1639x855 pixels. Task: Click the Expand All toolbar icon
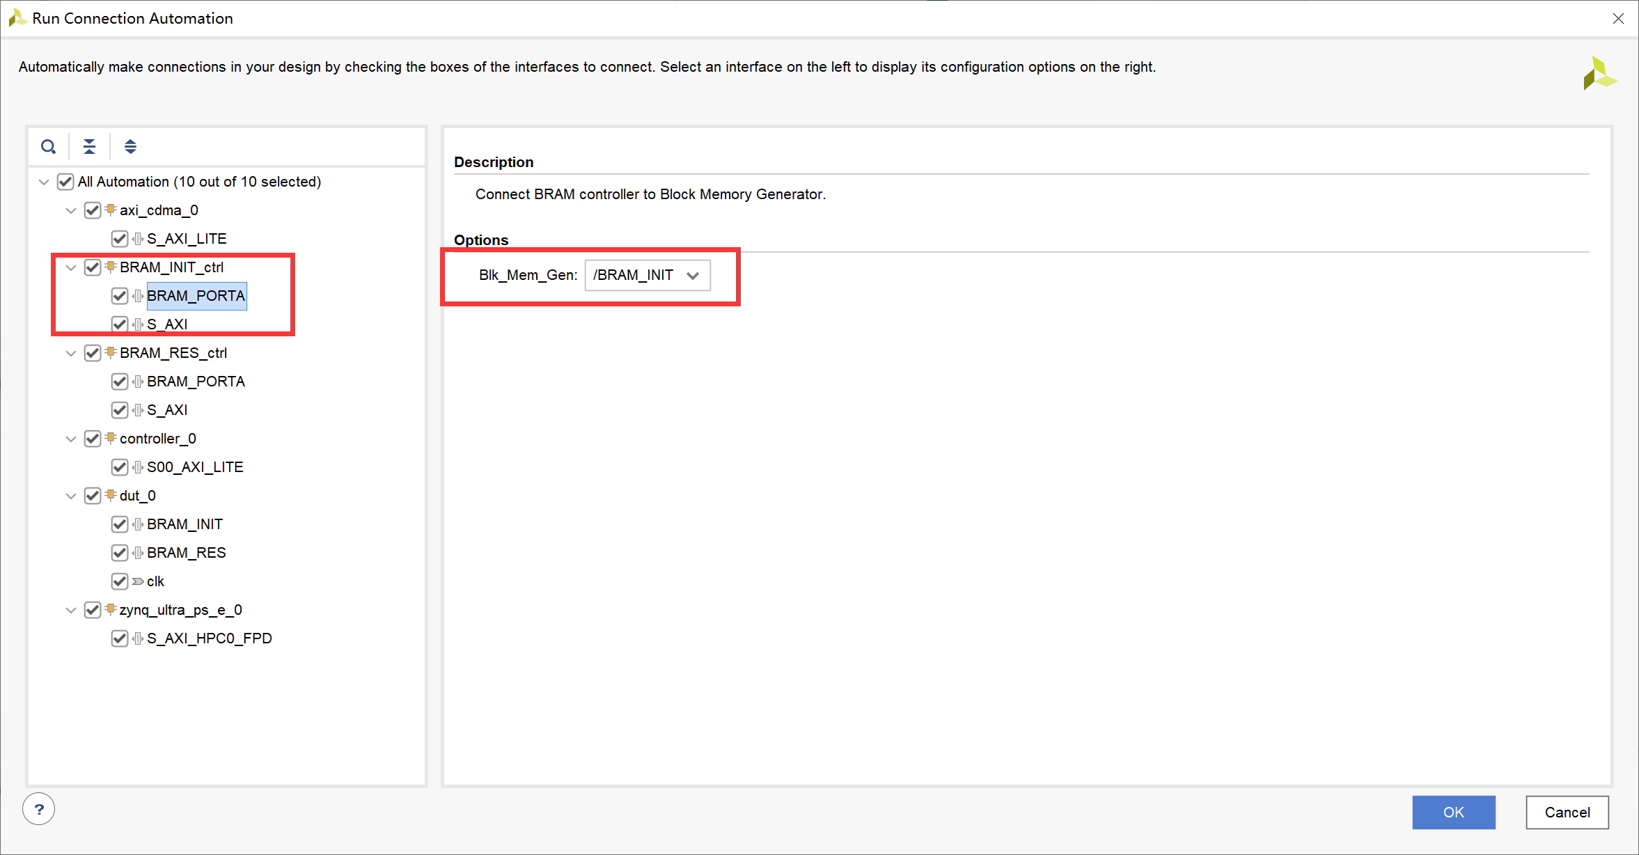130,147
